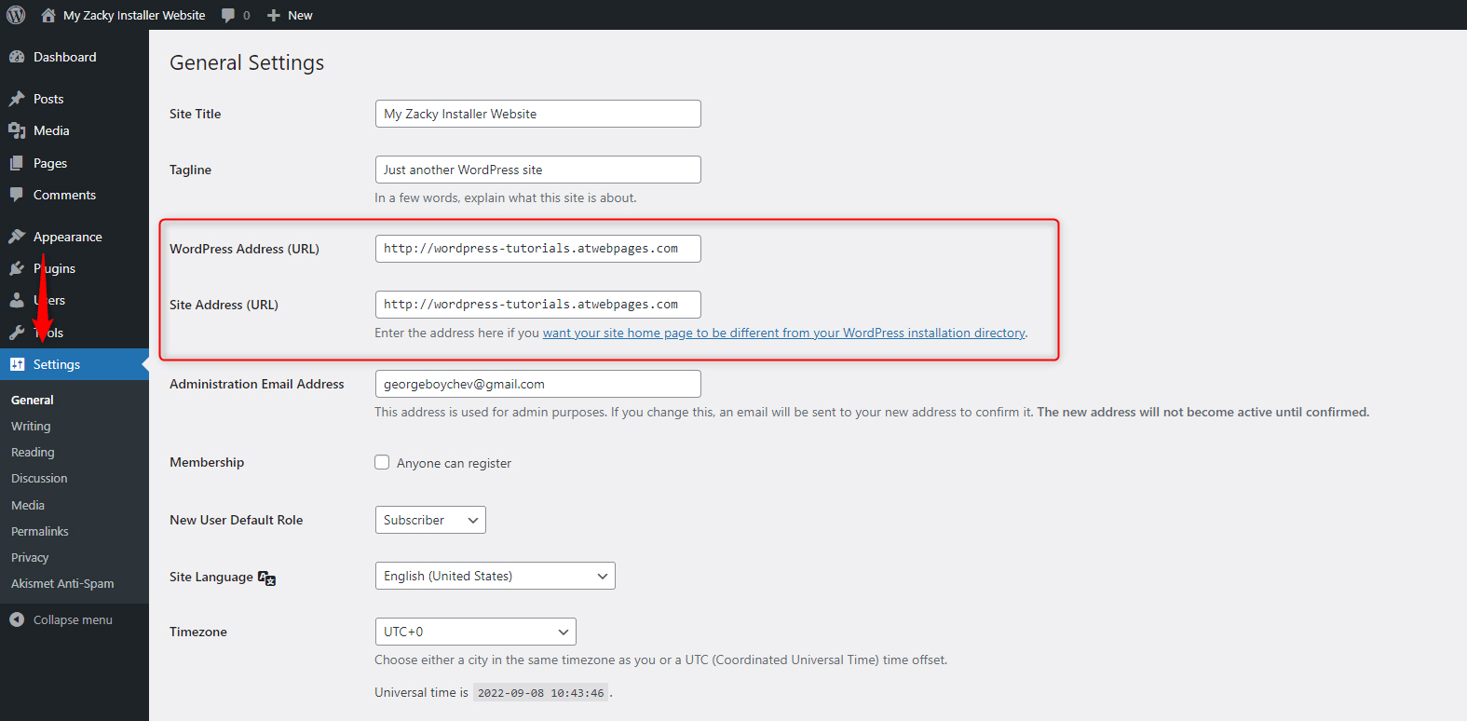Viewport: 1467px width, 721px height.
Task: Click the home icon in admin bar
Action: [x=48, y=15]
